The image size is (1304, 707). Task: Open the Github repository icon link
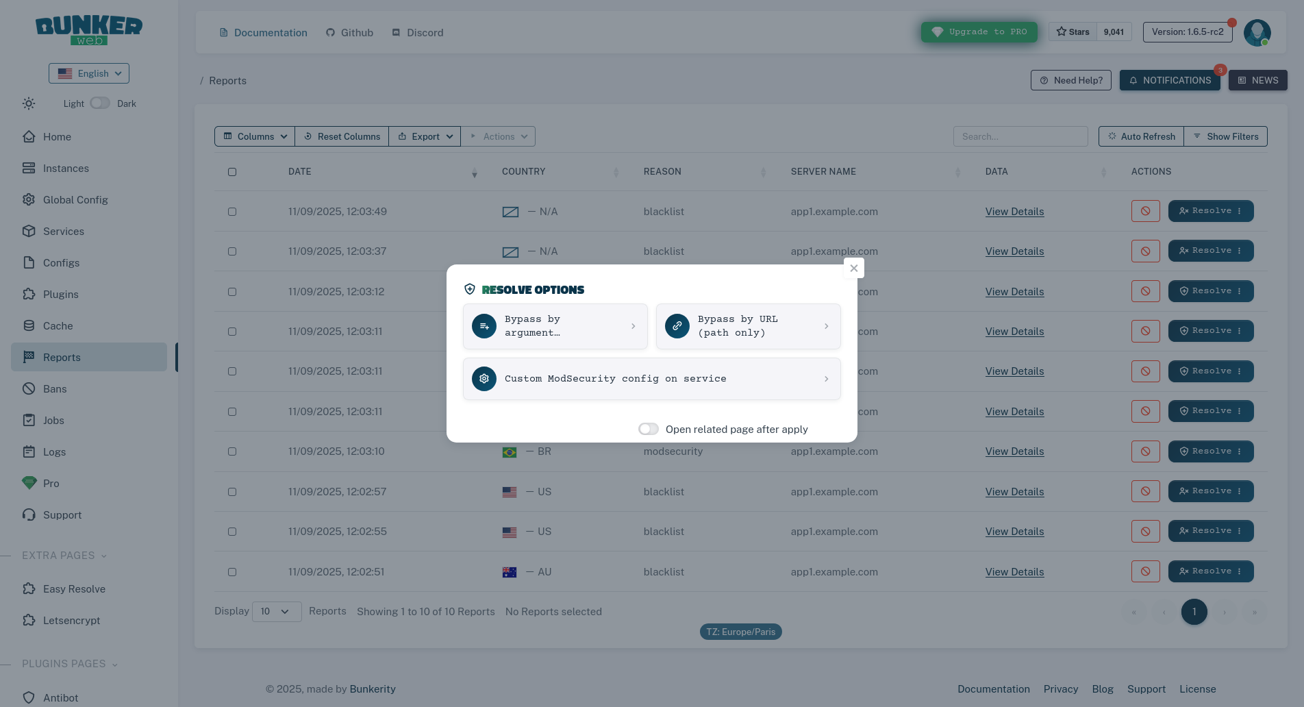pyautogui.click(x=329, y=32)
